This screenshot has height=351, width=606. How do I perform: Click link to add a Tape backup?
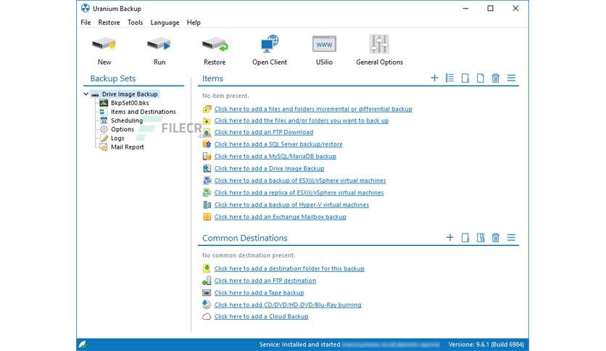click(259, 293)
